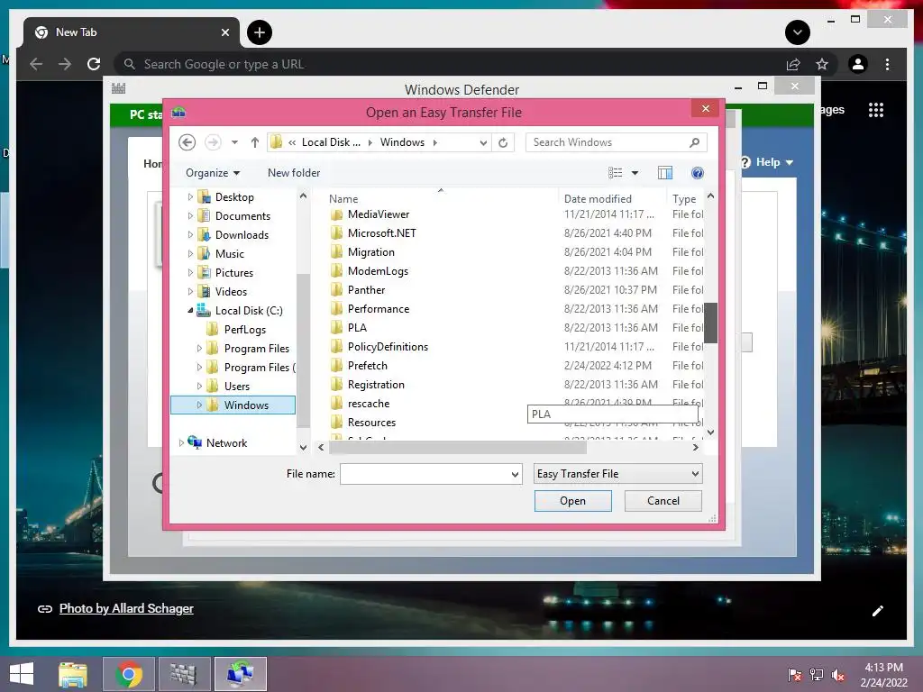Viewport: 923px width, 692px height.
Task: Open recent locations dropdown arrow
Action: pyautogui.click(x=234, y=142)
